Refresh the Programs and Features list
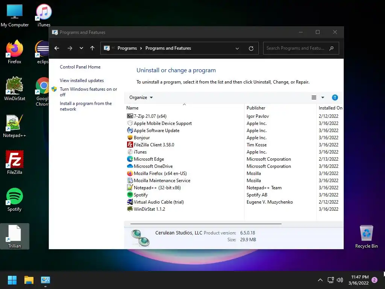The image size is (385, 289). coord(251,49)
